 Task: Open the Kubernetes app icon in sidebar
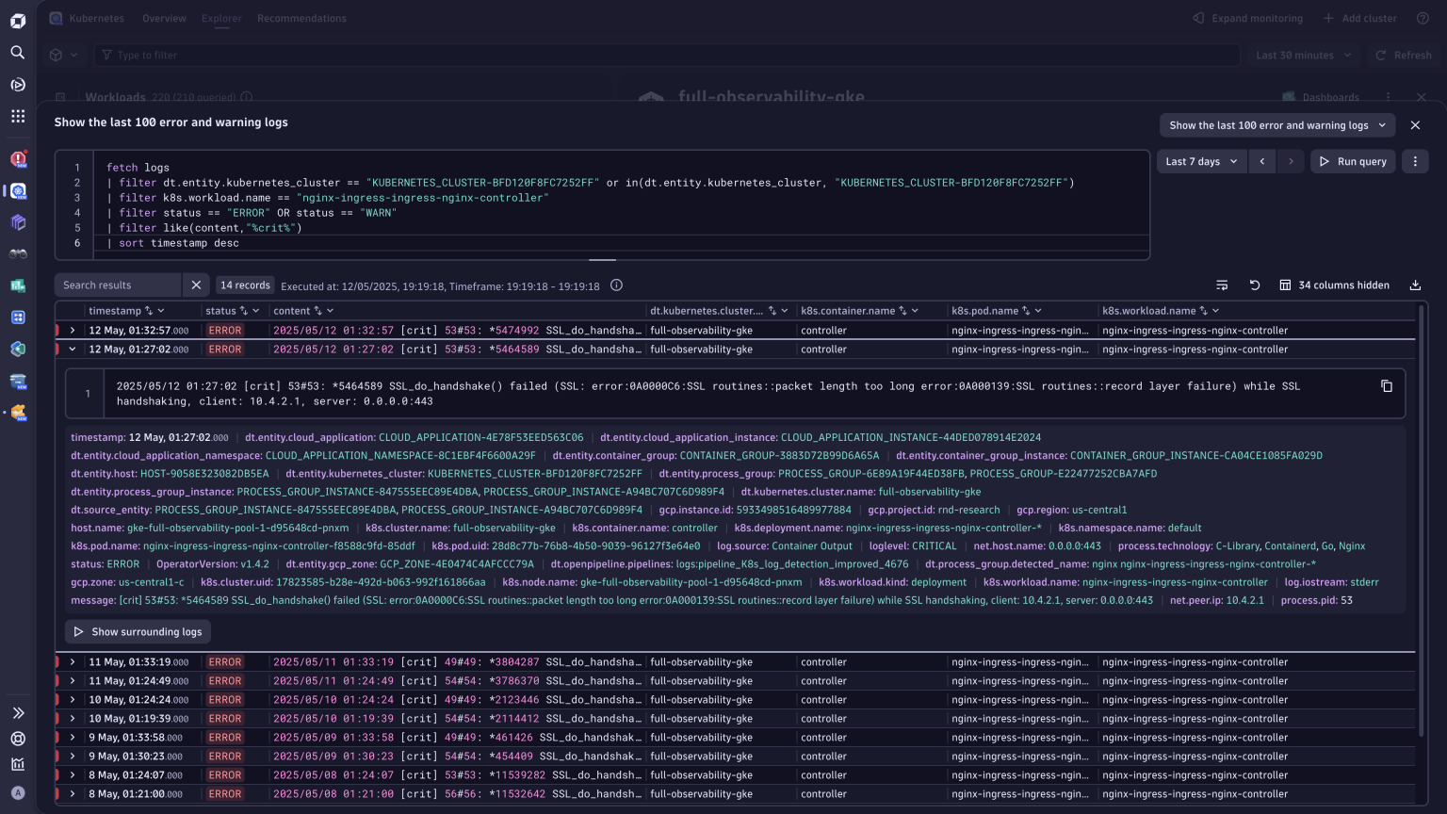pyautogui.click(x=18, y=190)
